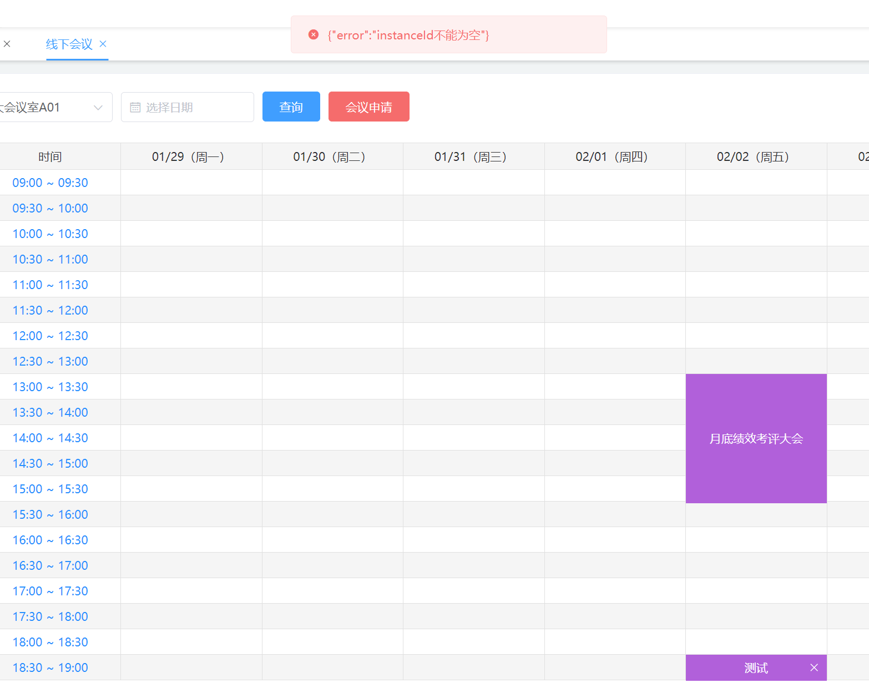Click the 09:30 ~ 10:00 time slot label
This screenshot has height=698, width=869.
pos(50,208)
